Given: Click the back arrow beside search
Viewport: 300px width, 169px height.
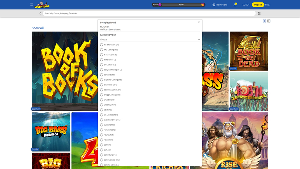Looking at the screenshot, I should click(40, 13).
